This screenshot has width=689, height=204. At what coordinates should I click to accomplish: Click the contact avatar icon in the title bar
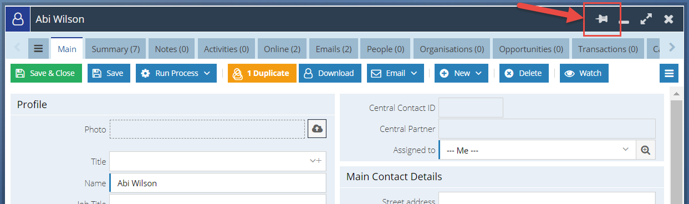pyautogui.click(x=18, y=19)
